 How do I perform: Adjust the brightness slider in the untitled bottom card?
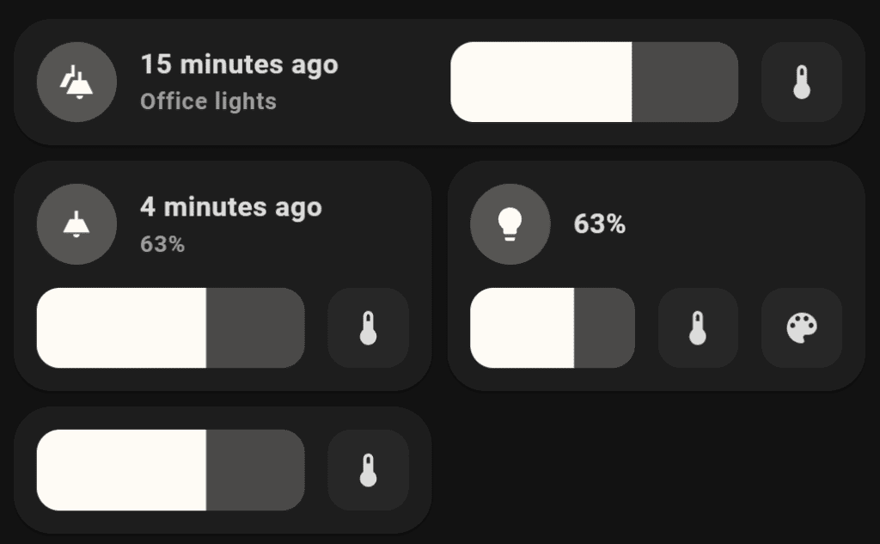tap(171, 470)
